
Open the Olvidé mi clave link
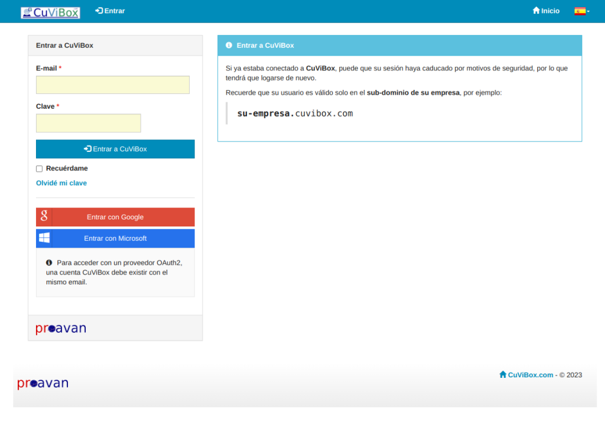coord(61,183)
